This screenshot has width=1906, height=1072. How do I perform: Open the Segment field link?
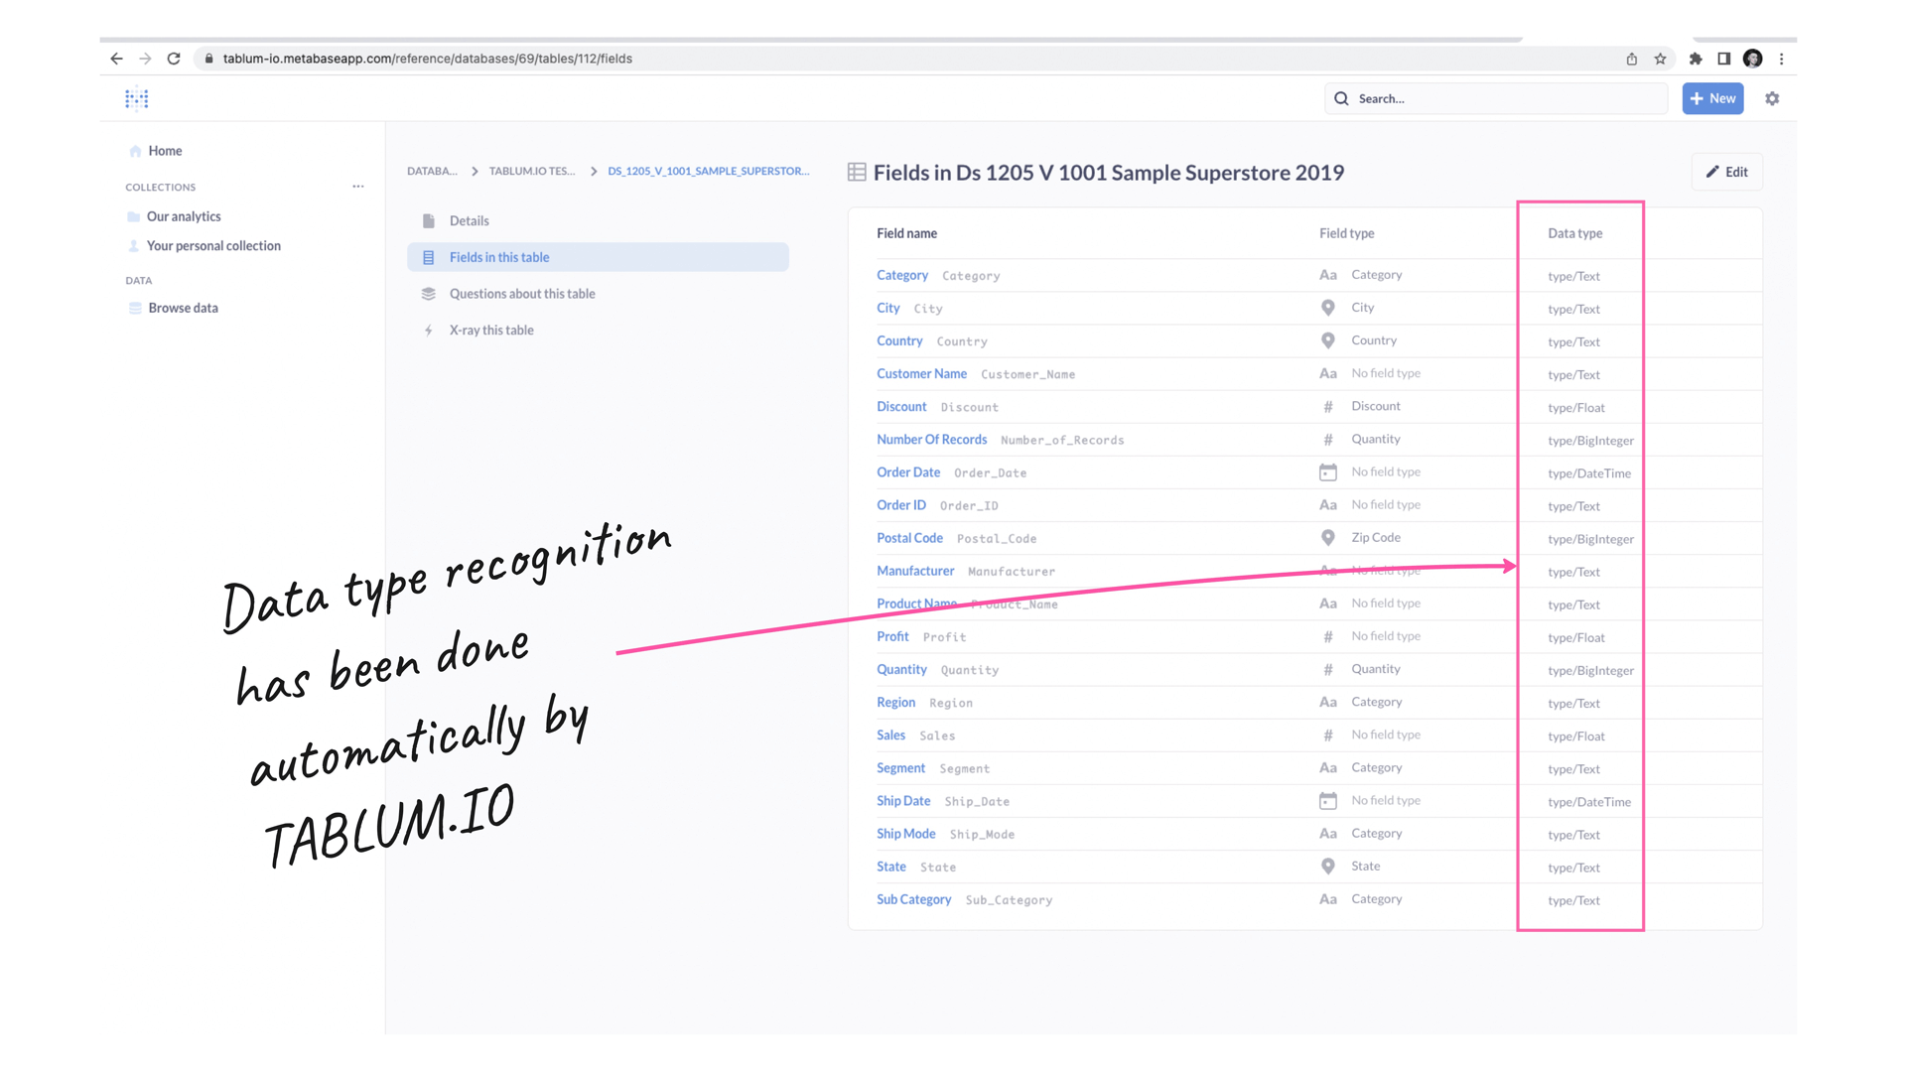(x=900, y=768)
